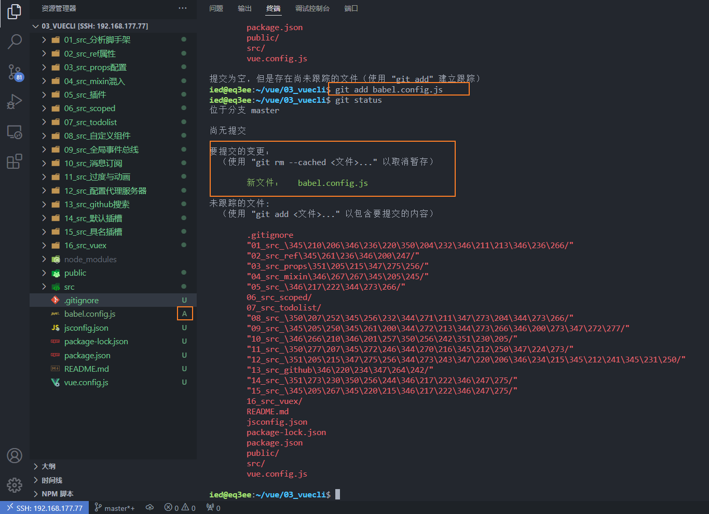Screen dimensions: 709x514
Task: Click the master*+ branch in status bar
Action: click(115, 508)
